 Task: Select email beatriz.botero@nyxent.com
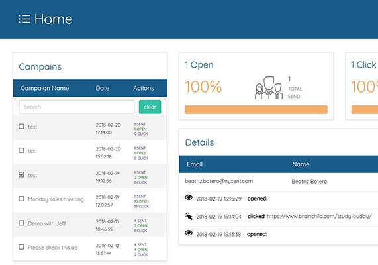219,181
